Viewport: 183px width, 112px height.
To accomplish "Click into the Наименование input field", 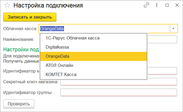I will point(162,39).
